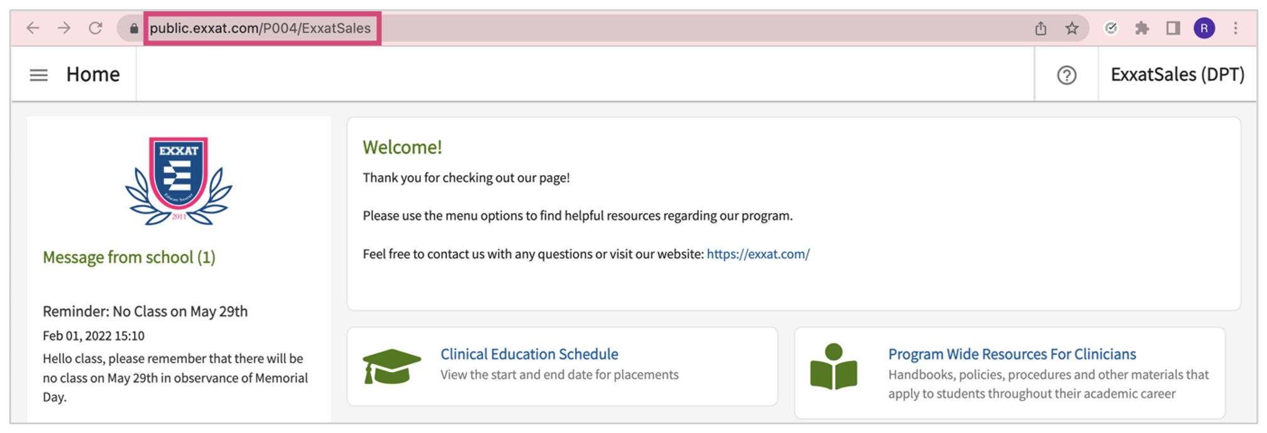Image resolution: width=1267 pixels, height=433 pixels.
Task: Open Program Wide Resources For Clinicians
Action: pos(1012,354)
